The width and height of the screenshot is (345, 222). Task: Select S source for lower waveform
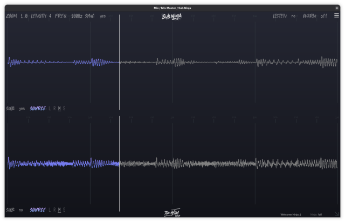click(x=64, y=210)
